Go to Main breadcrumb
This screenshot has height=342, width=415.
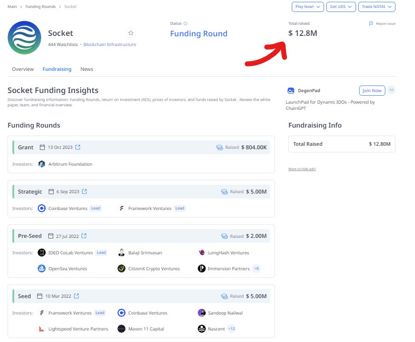click(12, 7)
